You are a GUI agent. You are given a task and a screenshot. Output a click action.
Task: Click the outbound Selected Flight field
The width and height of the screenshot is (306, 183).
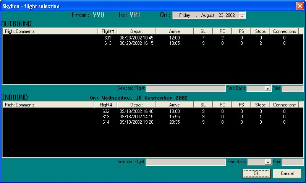point(186,88)
